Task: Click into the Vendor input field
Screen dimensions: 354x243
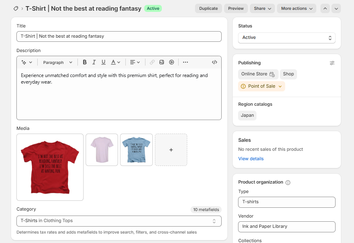Action: coord(286,227)
